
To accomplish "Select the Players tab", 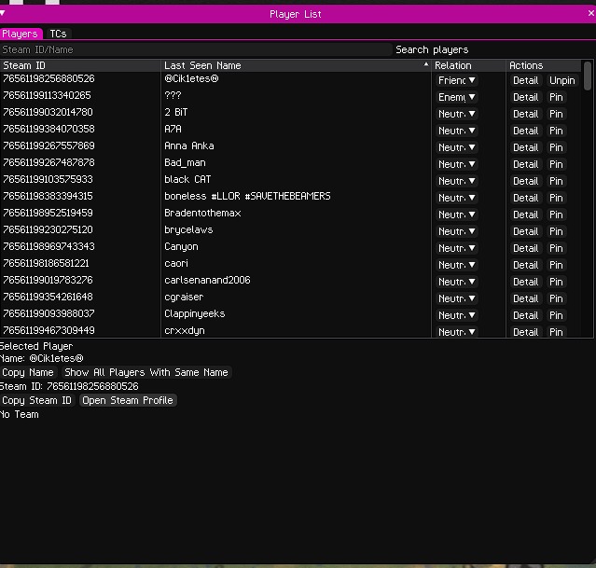I will (x=20, y=34).
